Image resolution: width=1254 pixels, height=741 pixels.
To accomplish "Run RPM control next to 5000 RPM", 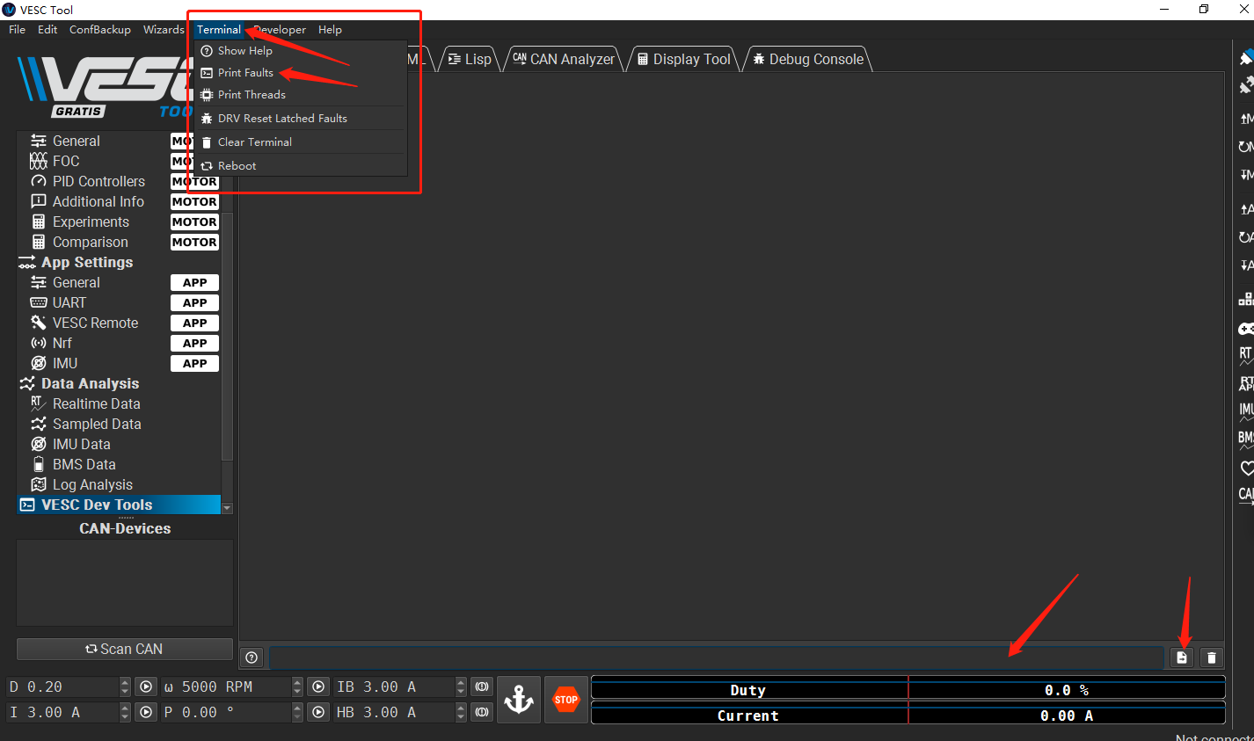I will [x=318, y=687].
